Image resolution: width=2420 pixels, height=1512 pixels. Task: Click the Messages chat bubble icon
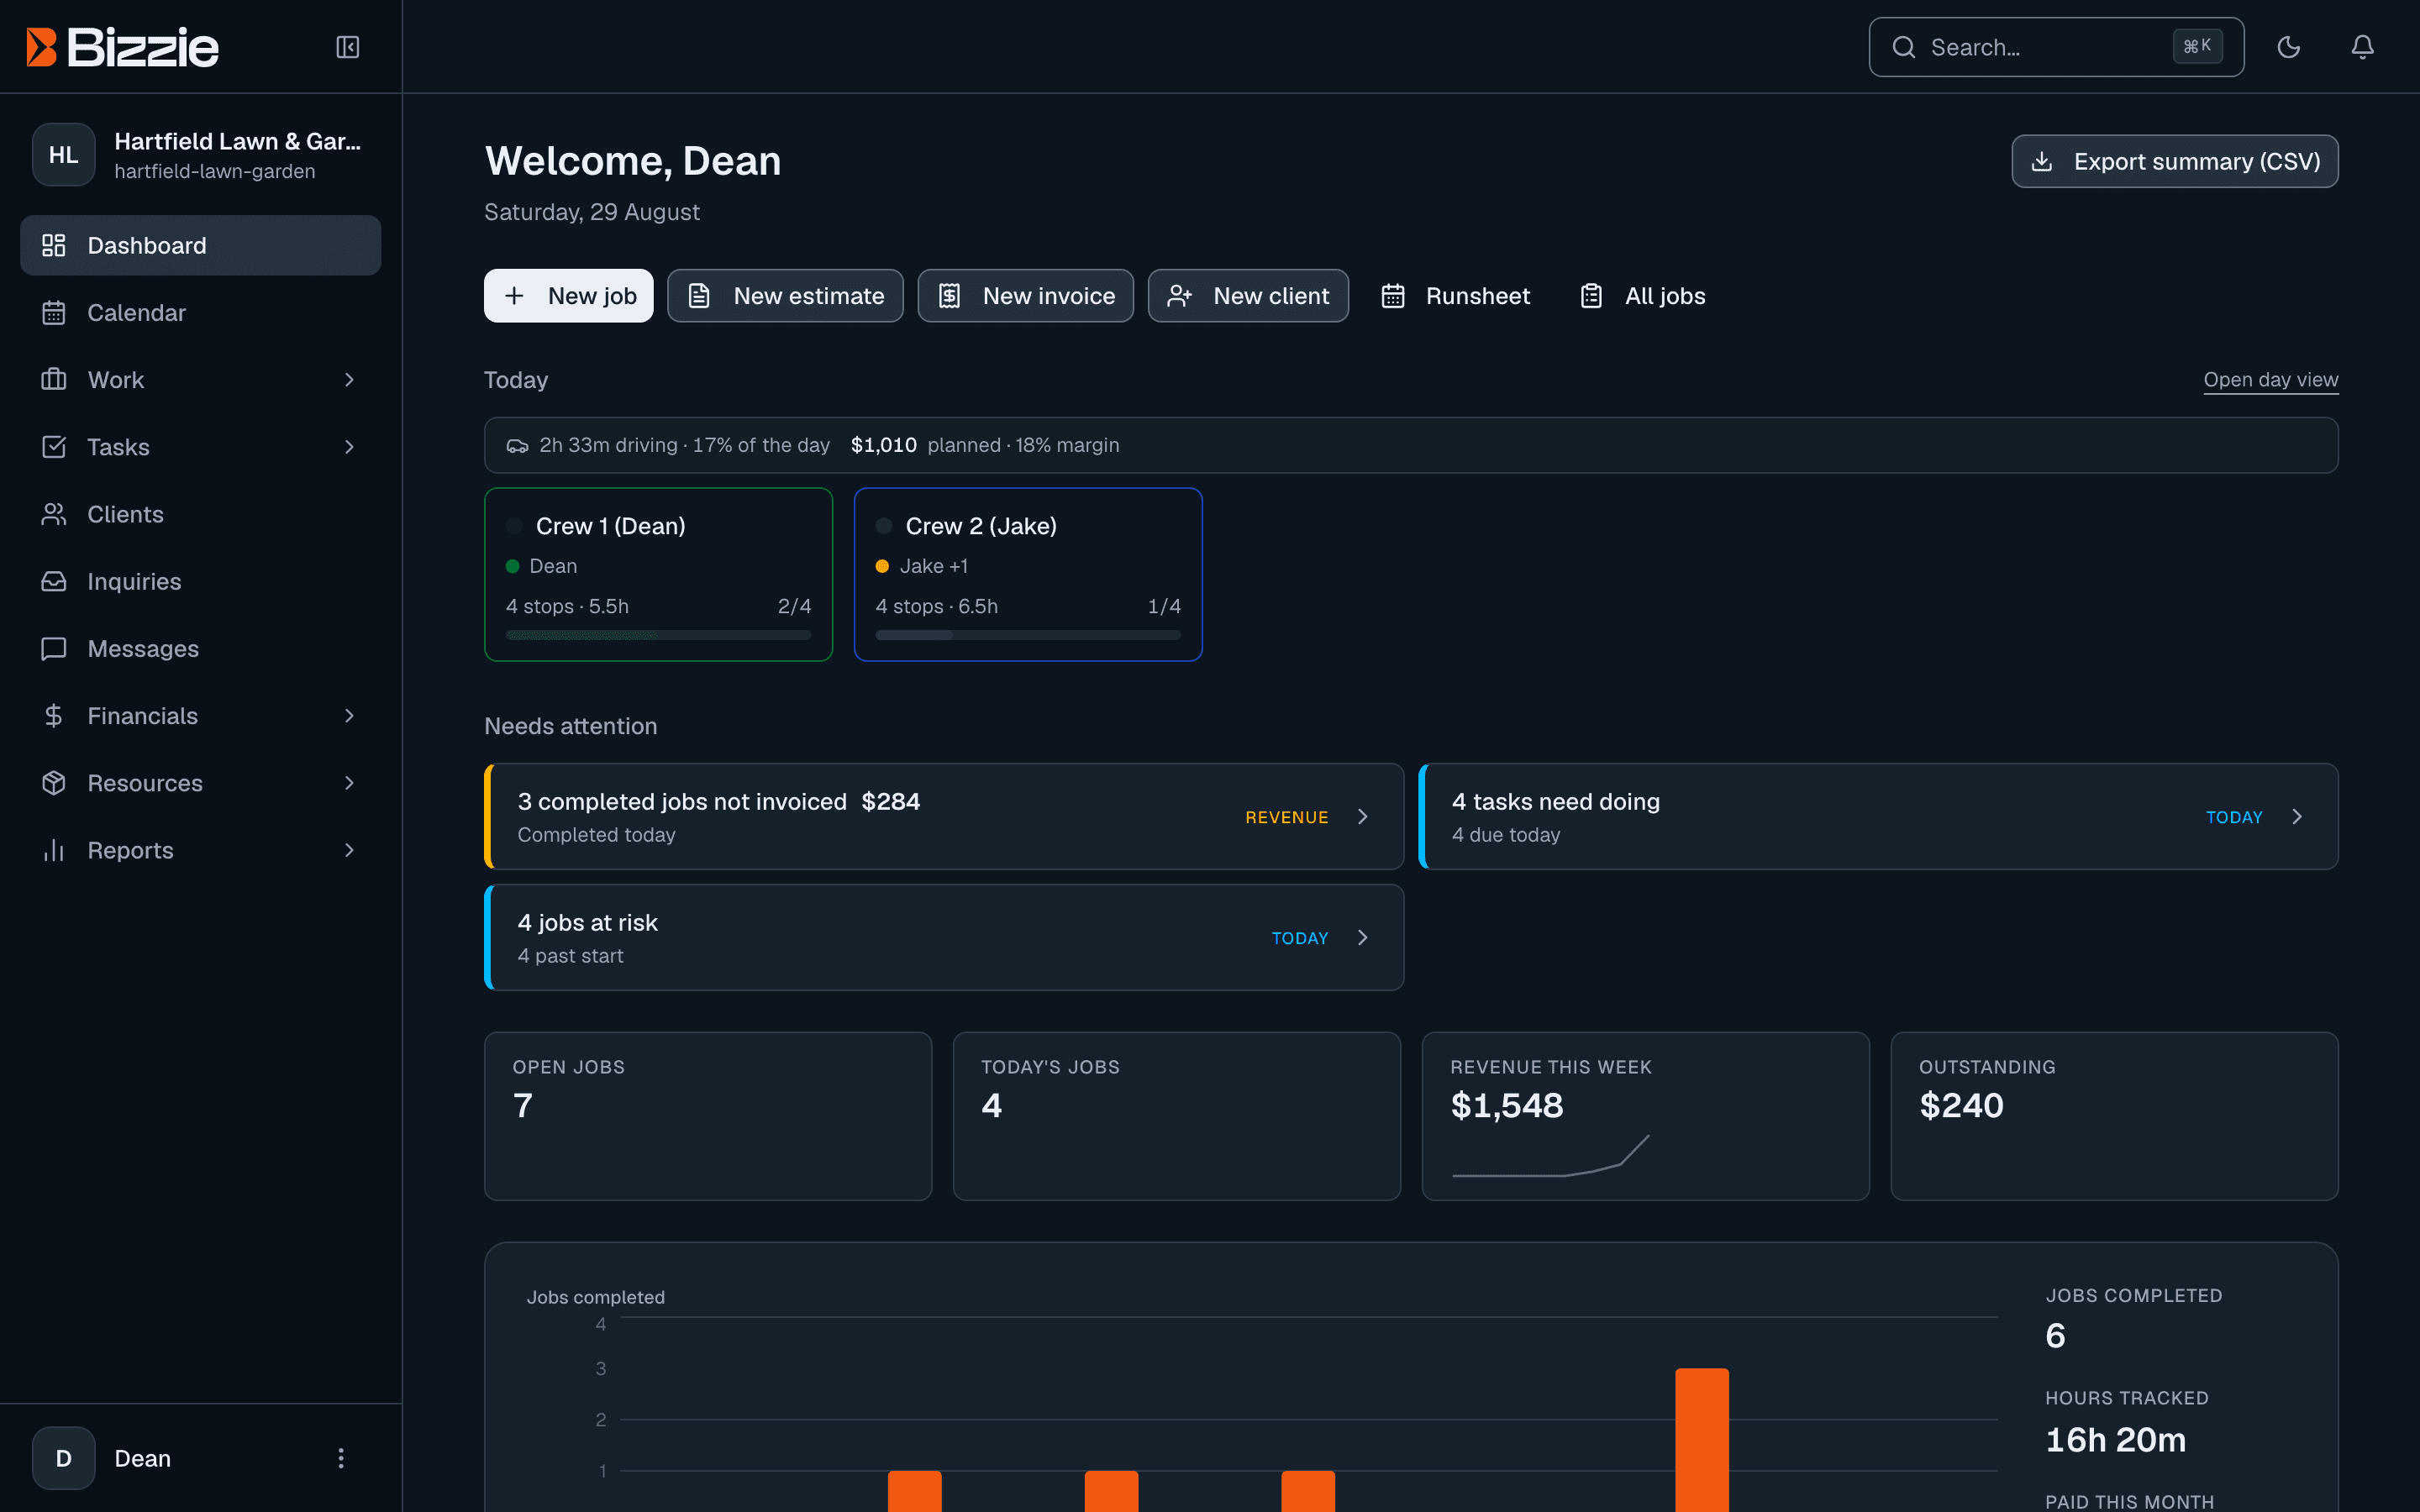tap(54, 649)
